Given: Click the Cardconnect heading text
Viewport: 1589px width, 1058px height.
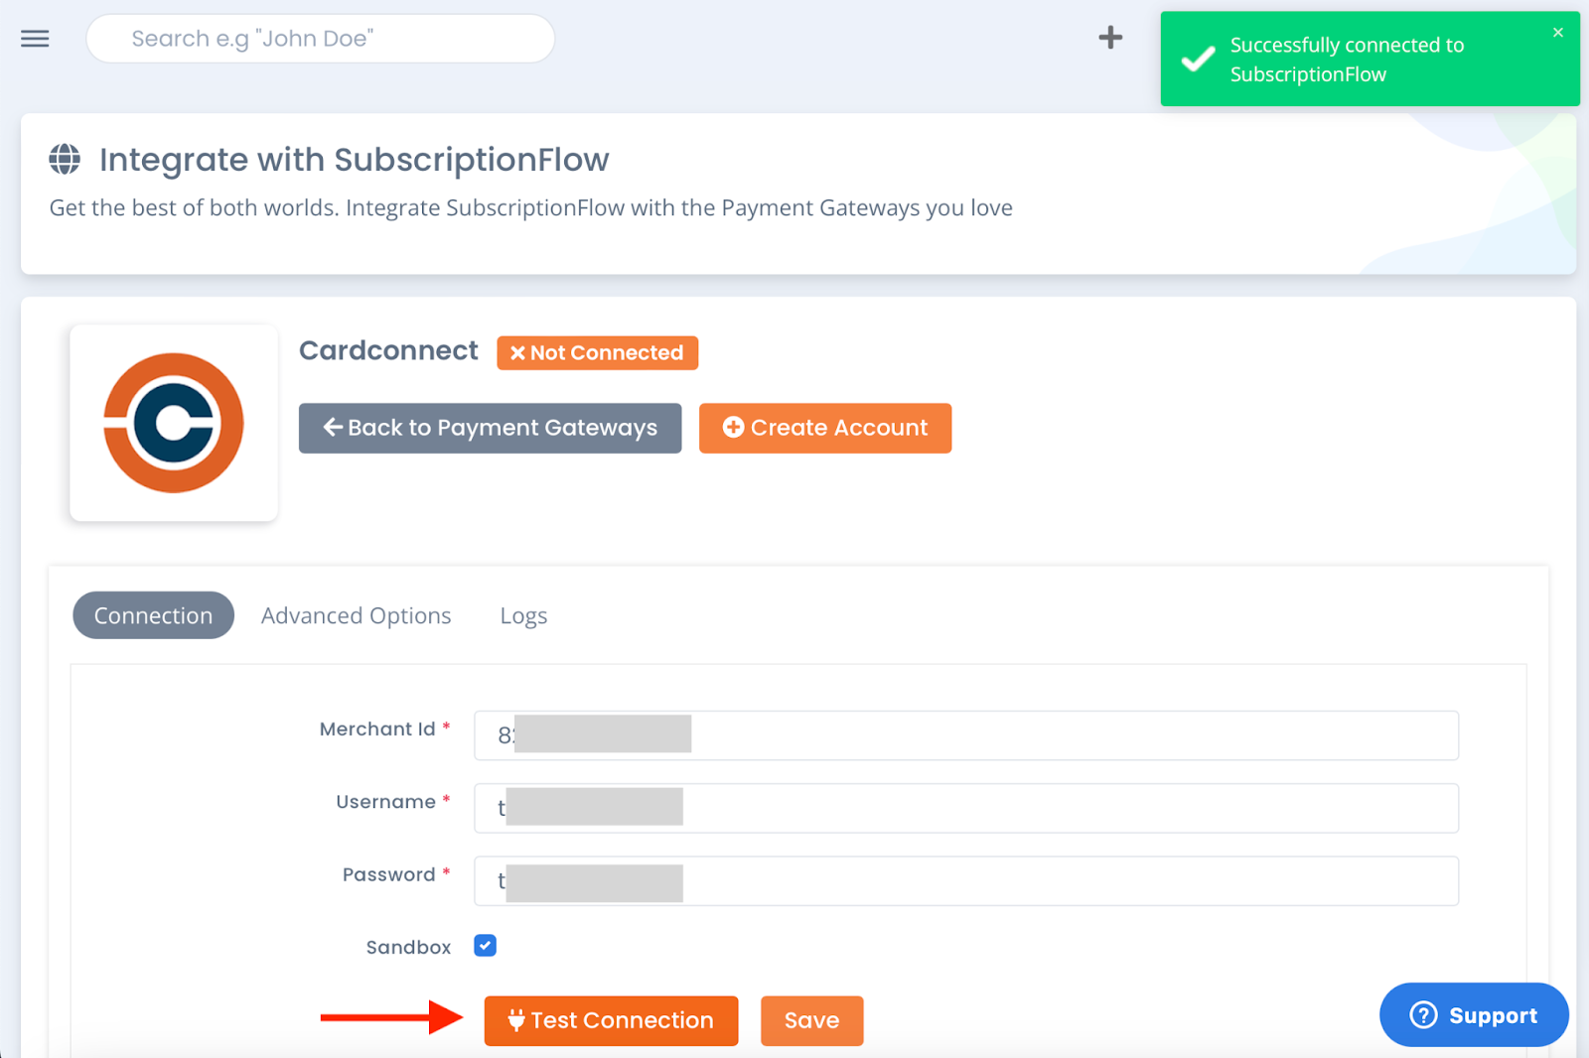Looking at the screenshot, I should pyautogui.click(x=388, y=350).
